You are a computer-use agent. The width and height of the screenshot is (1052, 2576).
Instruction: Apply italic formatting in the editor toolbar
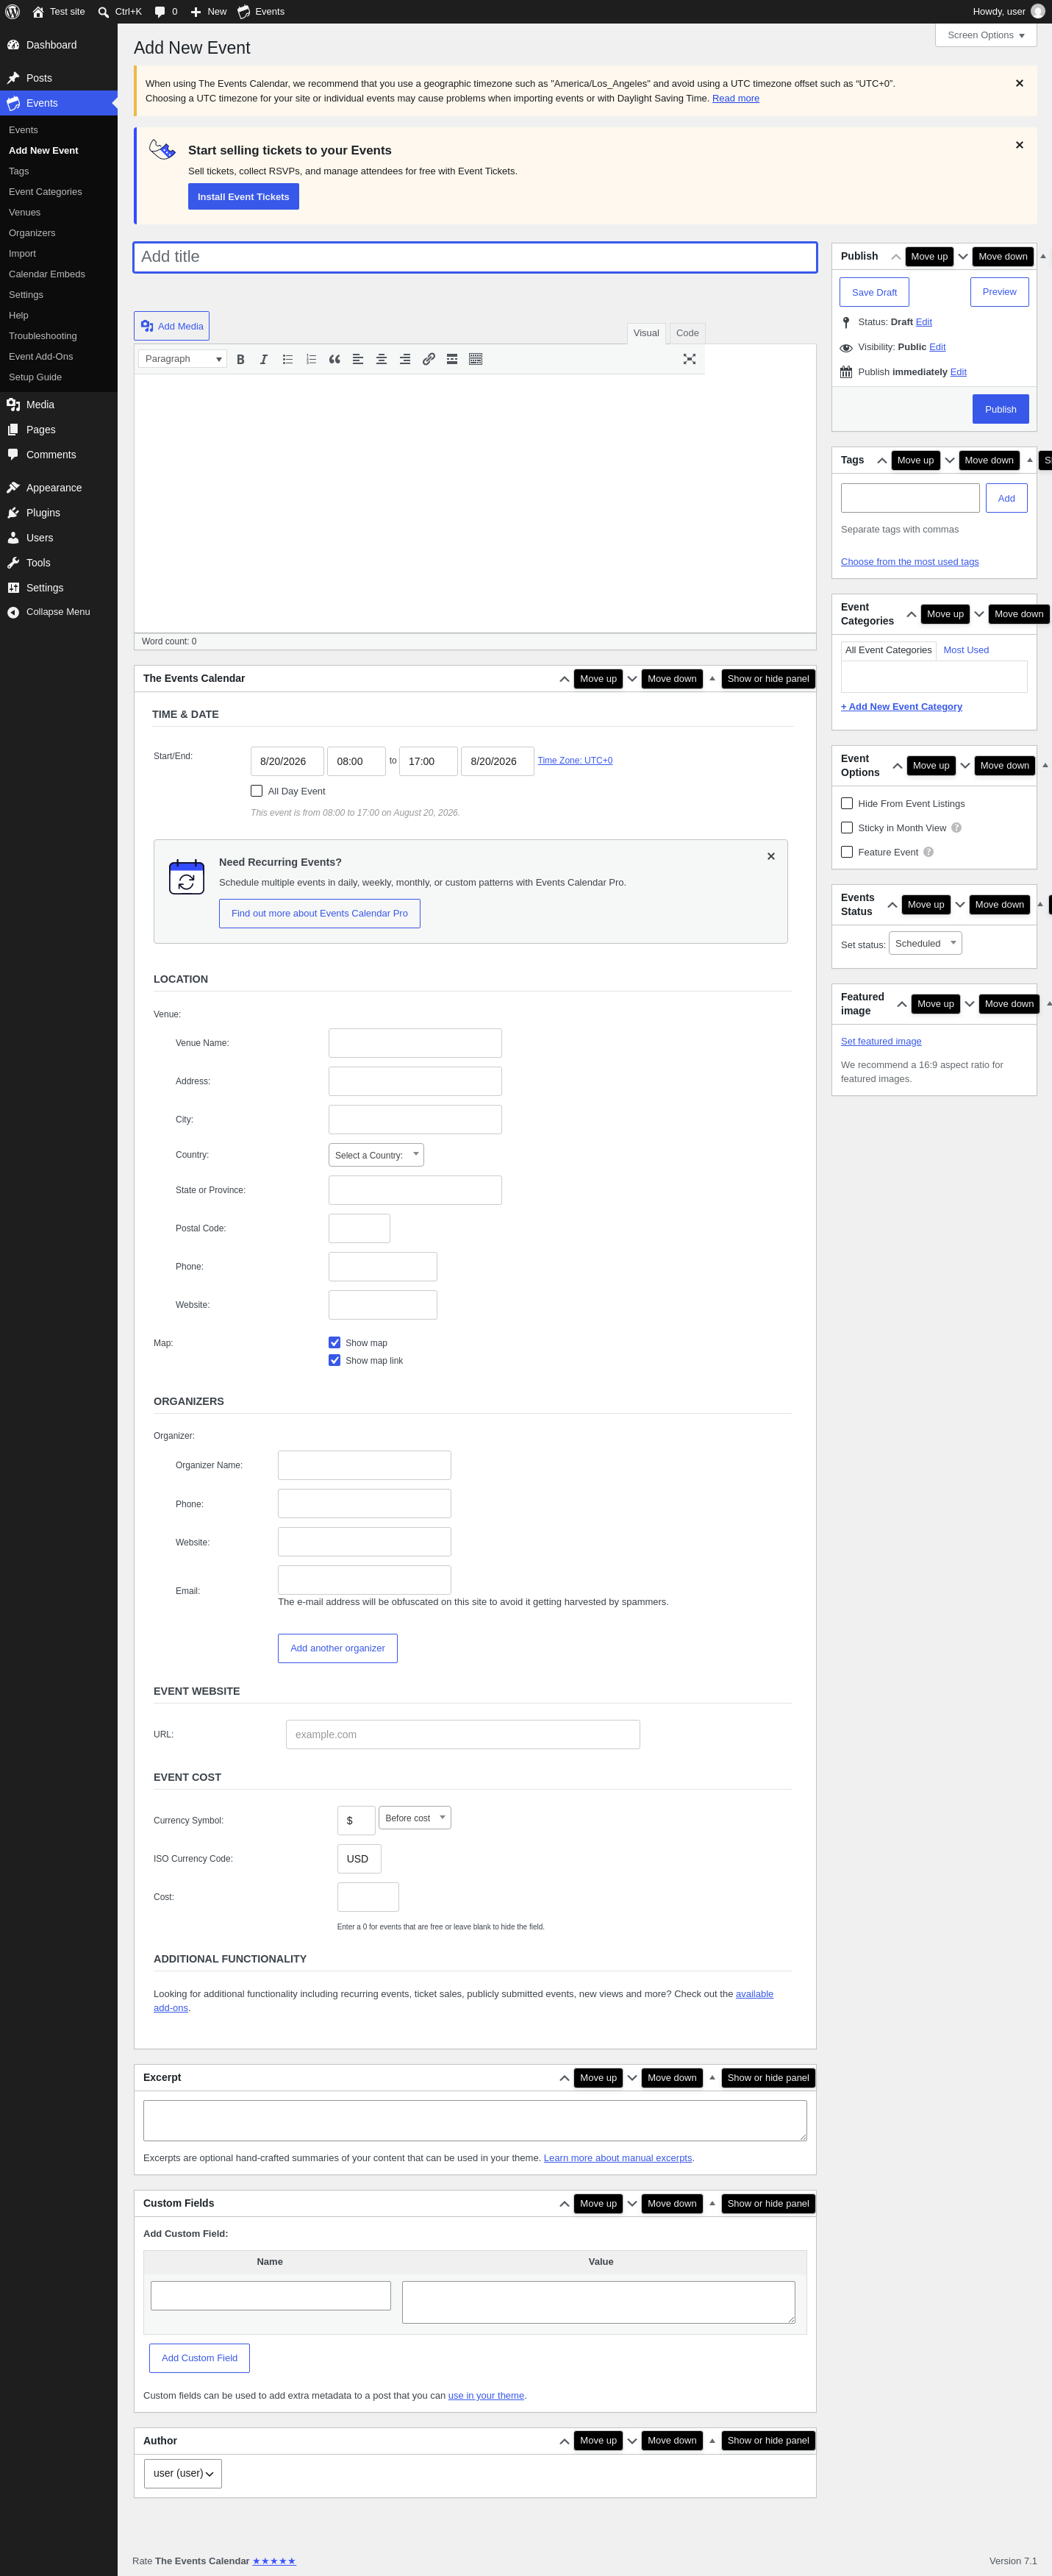(264, 359)
